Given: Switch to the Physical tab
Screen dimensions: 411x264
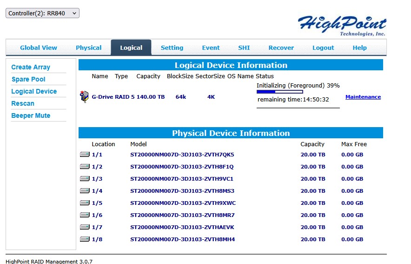Looking at the screenshot, I should coord(89,48).
